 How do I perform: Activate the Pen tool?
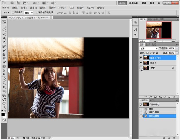tap(4, 79)
